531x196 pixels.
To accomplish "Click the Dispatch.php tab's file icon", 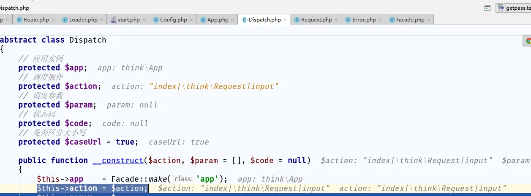I will click(245, 20).
